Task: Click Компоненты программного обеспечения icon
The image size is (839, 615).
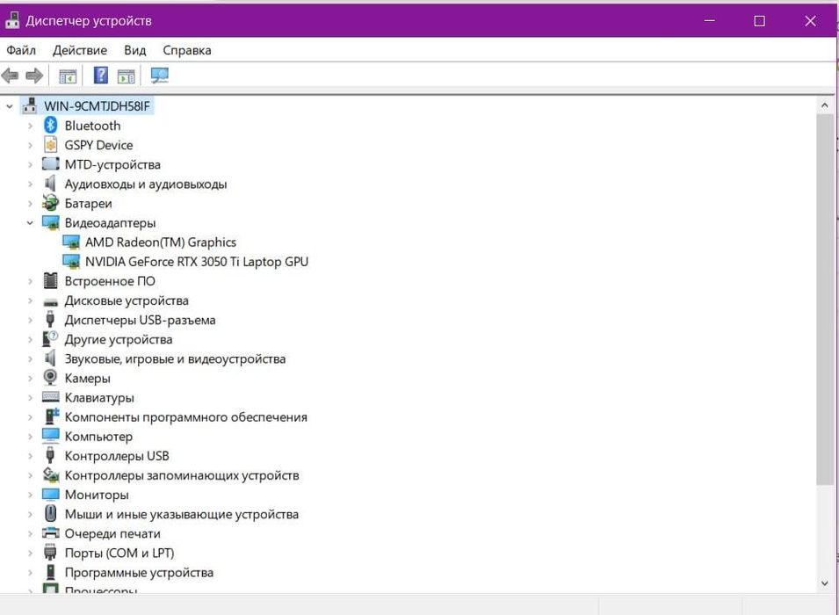Action: point(51,416)
